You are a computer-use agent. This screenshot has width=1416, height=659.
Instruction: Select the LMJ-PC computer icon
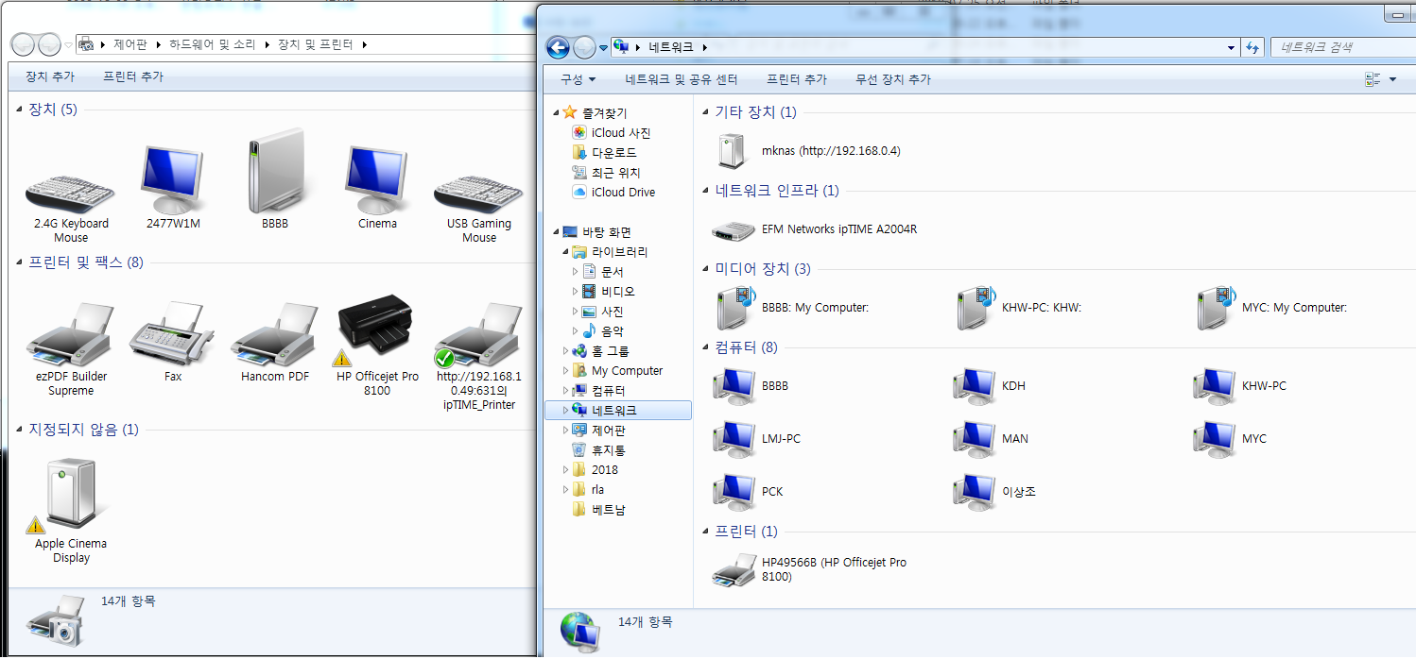pyautogui.click(x=734, y=439)
